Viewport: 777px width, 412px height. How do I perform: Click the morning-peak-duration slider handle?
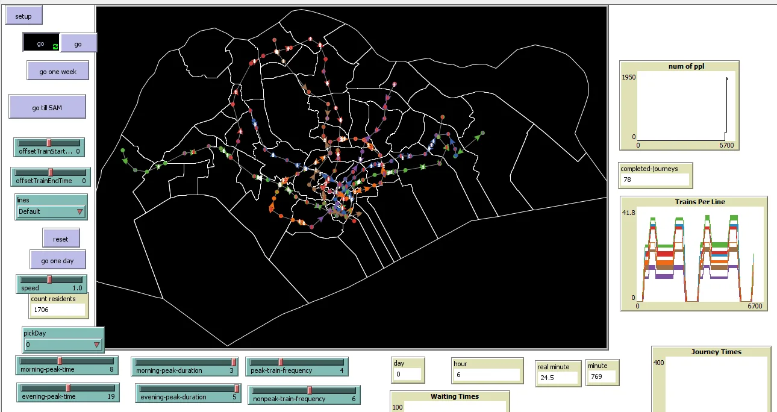tap(234, 362)
